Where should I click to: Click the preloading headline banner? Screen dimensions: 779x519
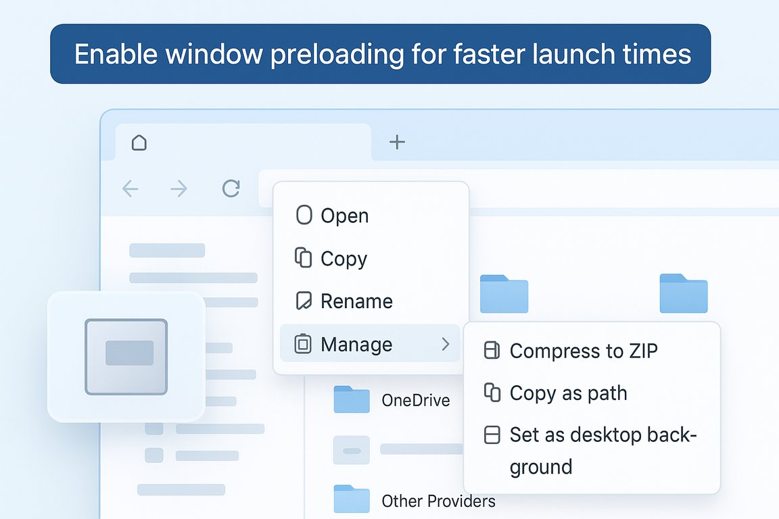click(381, 53)
